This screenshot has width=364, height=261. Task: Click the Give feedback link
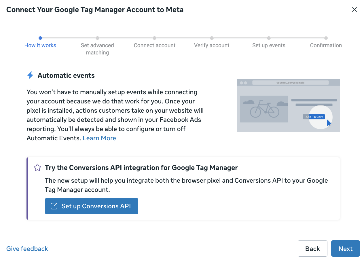(27, 249)
